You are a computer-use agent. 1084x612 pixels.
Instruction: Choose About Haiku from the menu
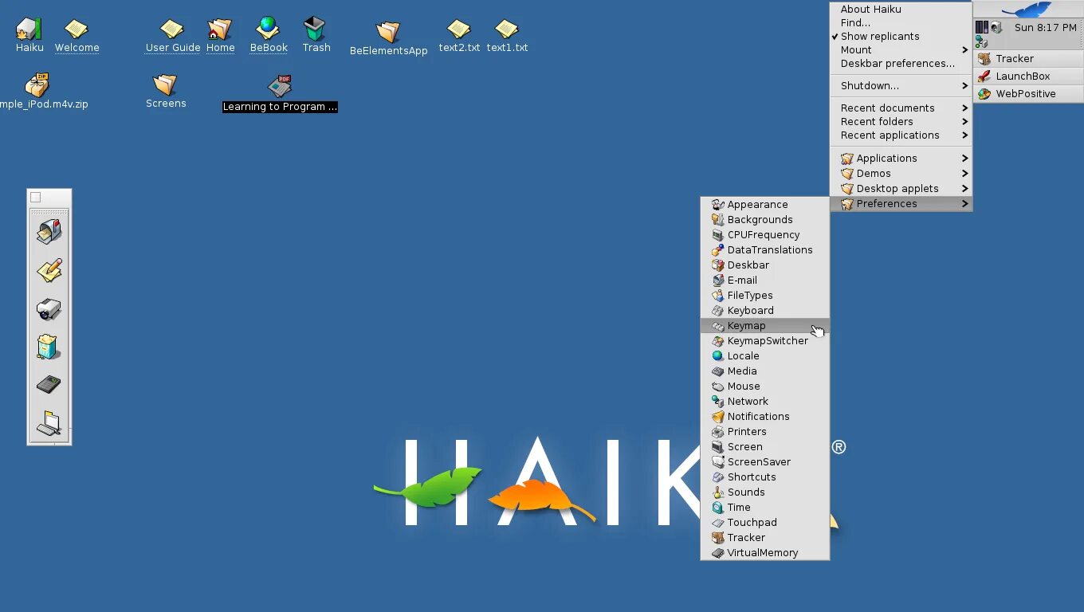[x=901, y=10]
